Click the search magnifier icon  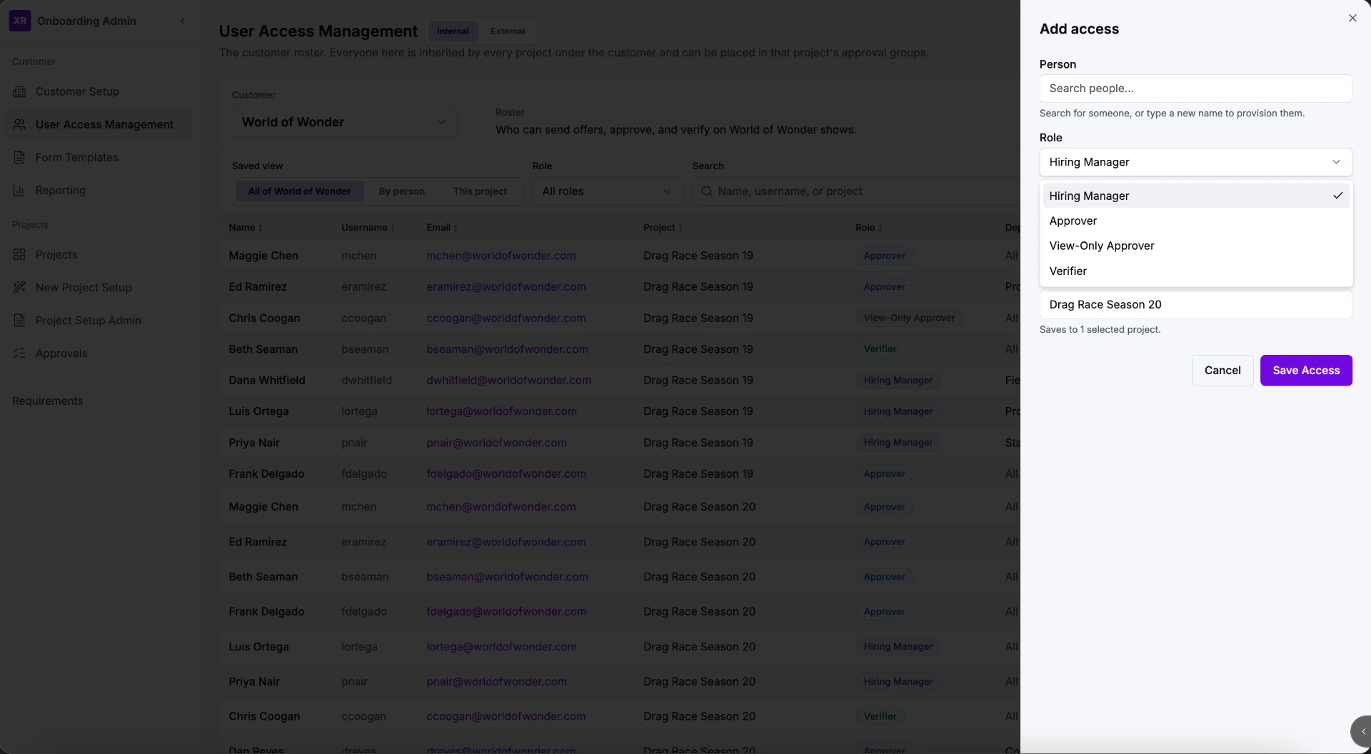pyautogui.click(x=706, y=191)
